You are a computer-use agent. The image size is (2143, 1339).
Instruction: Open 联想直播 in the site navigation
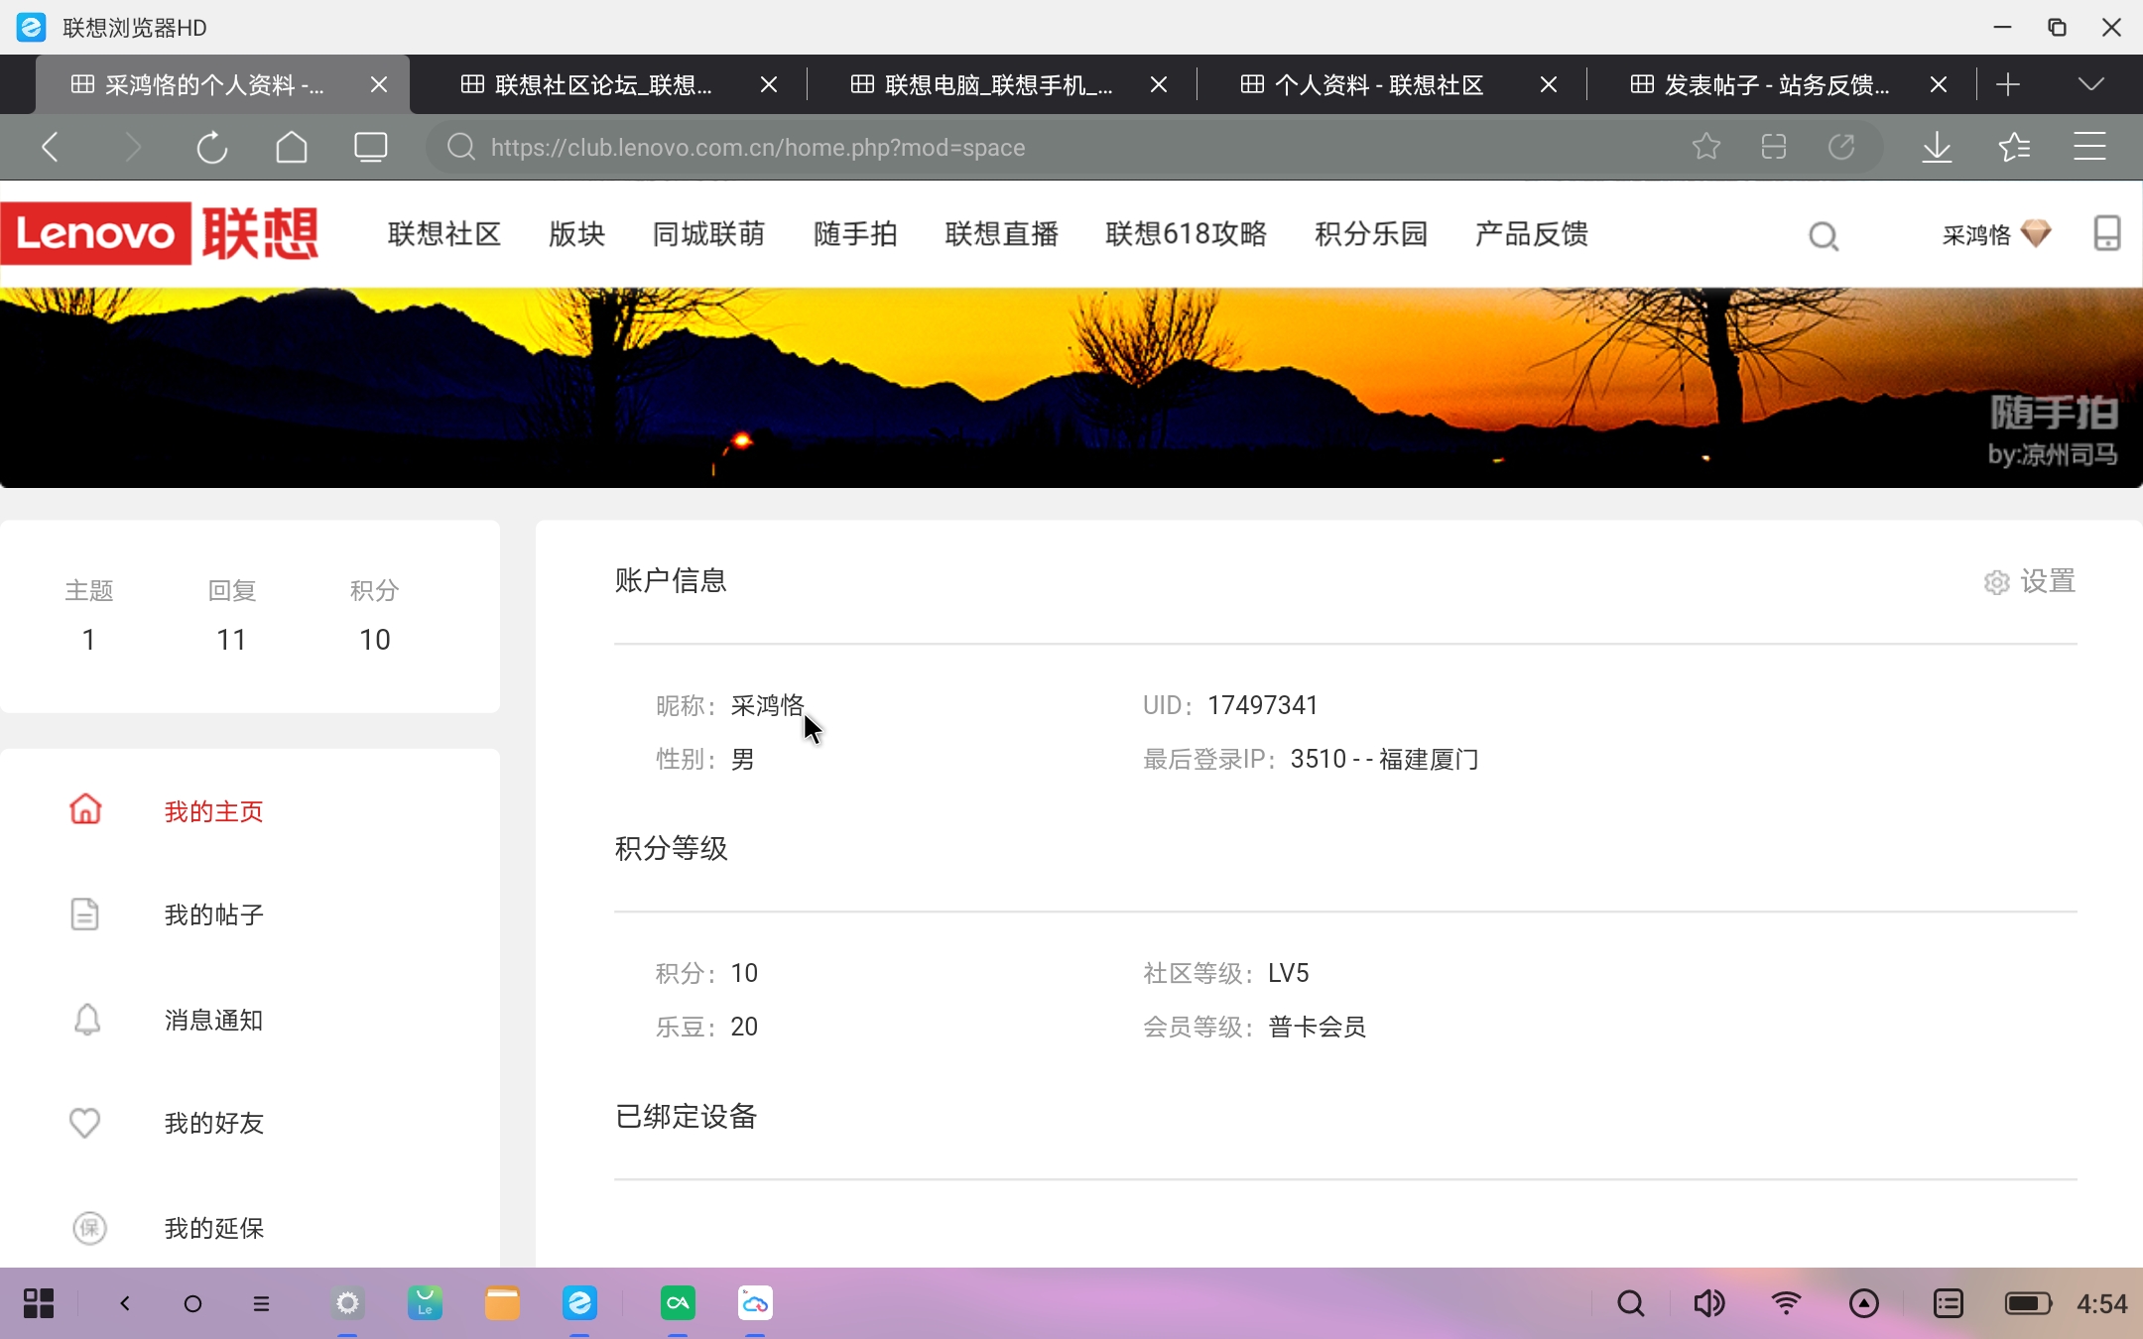pos(1001,234)
